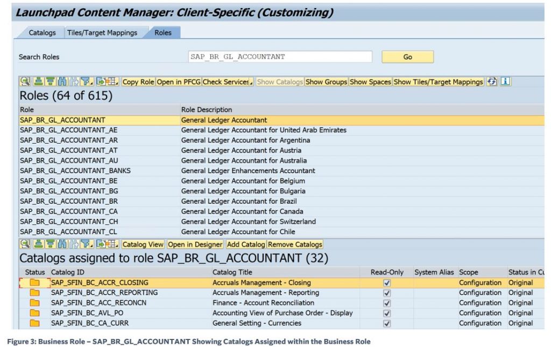Image resolution: width=551 pixels, height=347 pixels.
Task: Select the SAP_BR_GL_ACCOUNTANT_CH role row
Action: [281, 222]
